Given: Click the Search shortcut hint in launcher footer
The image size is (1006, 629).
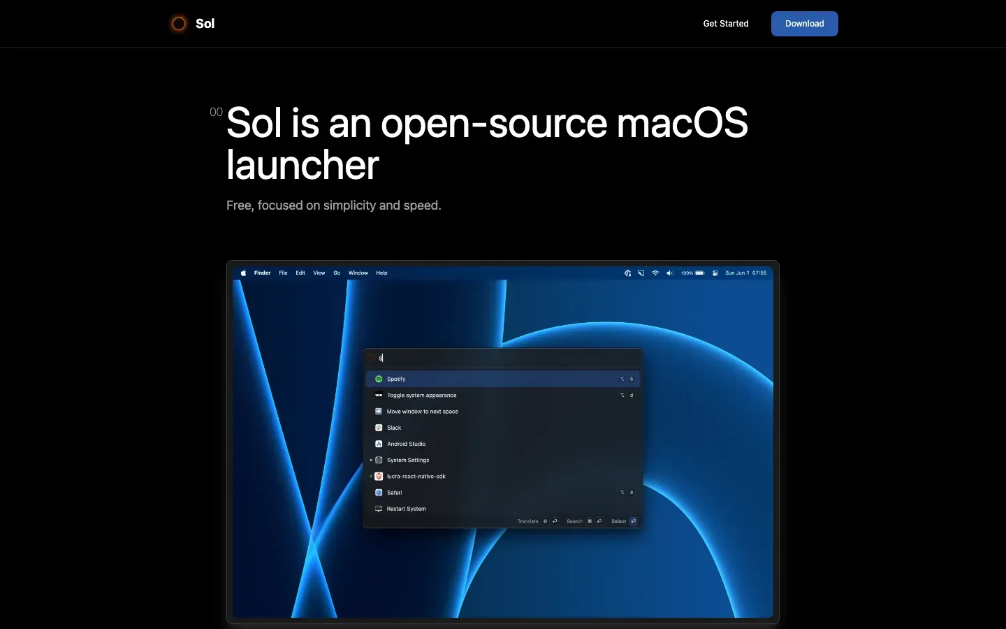Looking at the screenshot, I should click(584, 521).
